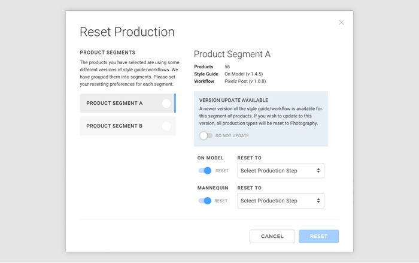Viewport: 419px width, 263px height.
Task: Click the DO NOT UPDATE label
Action: pyautogui.click(x=232, y=135)
